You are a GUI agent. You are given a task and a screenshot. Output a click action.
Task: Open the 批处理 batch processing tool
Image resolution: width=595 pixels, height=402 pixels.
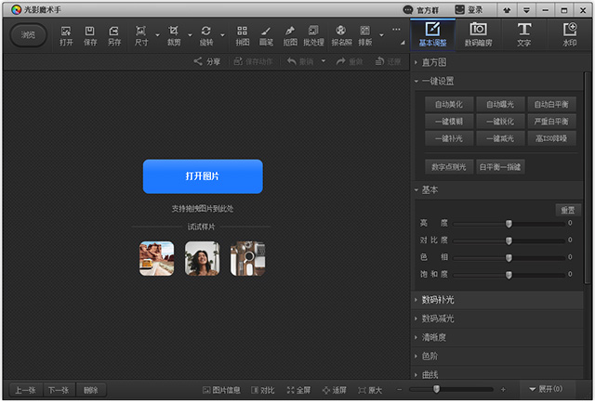pos(313,35)
